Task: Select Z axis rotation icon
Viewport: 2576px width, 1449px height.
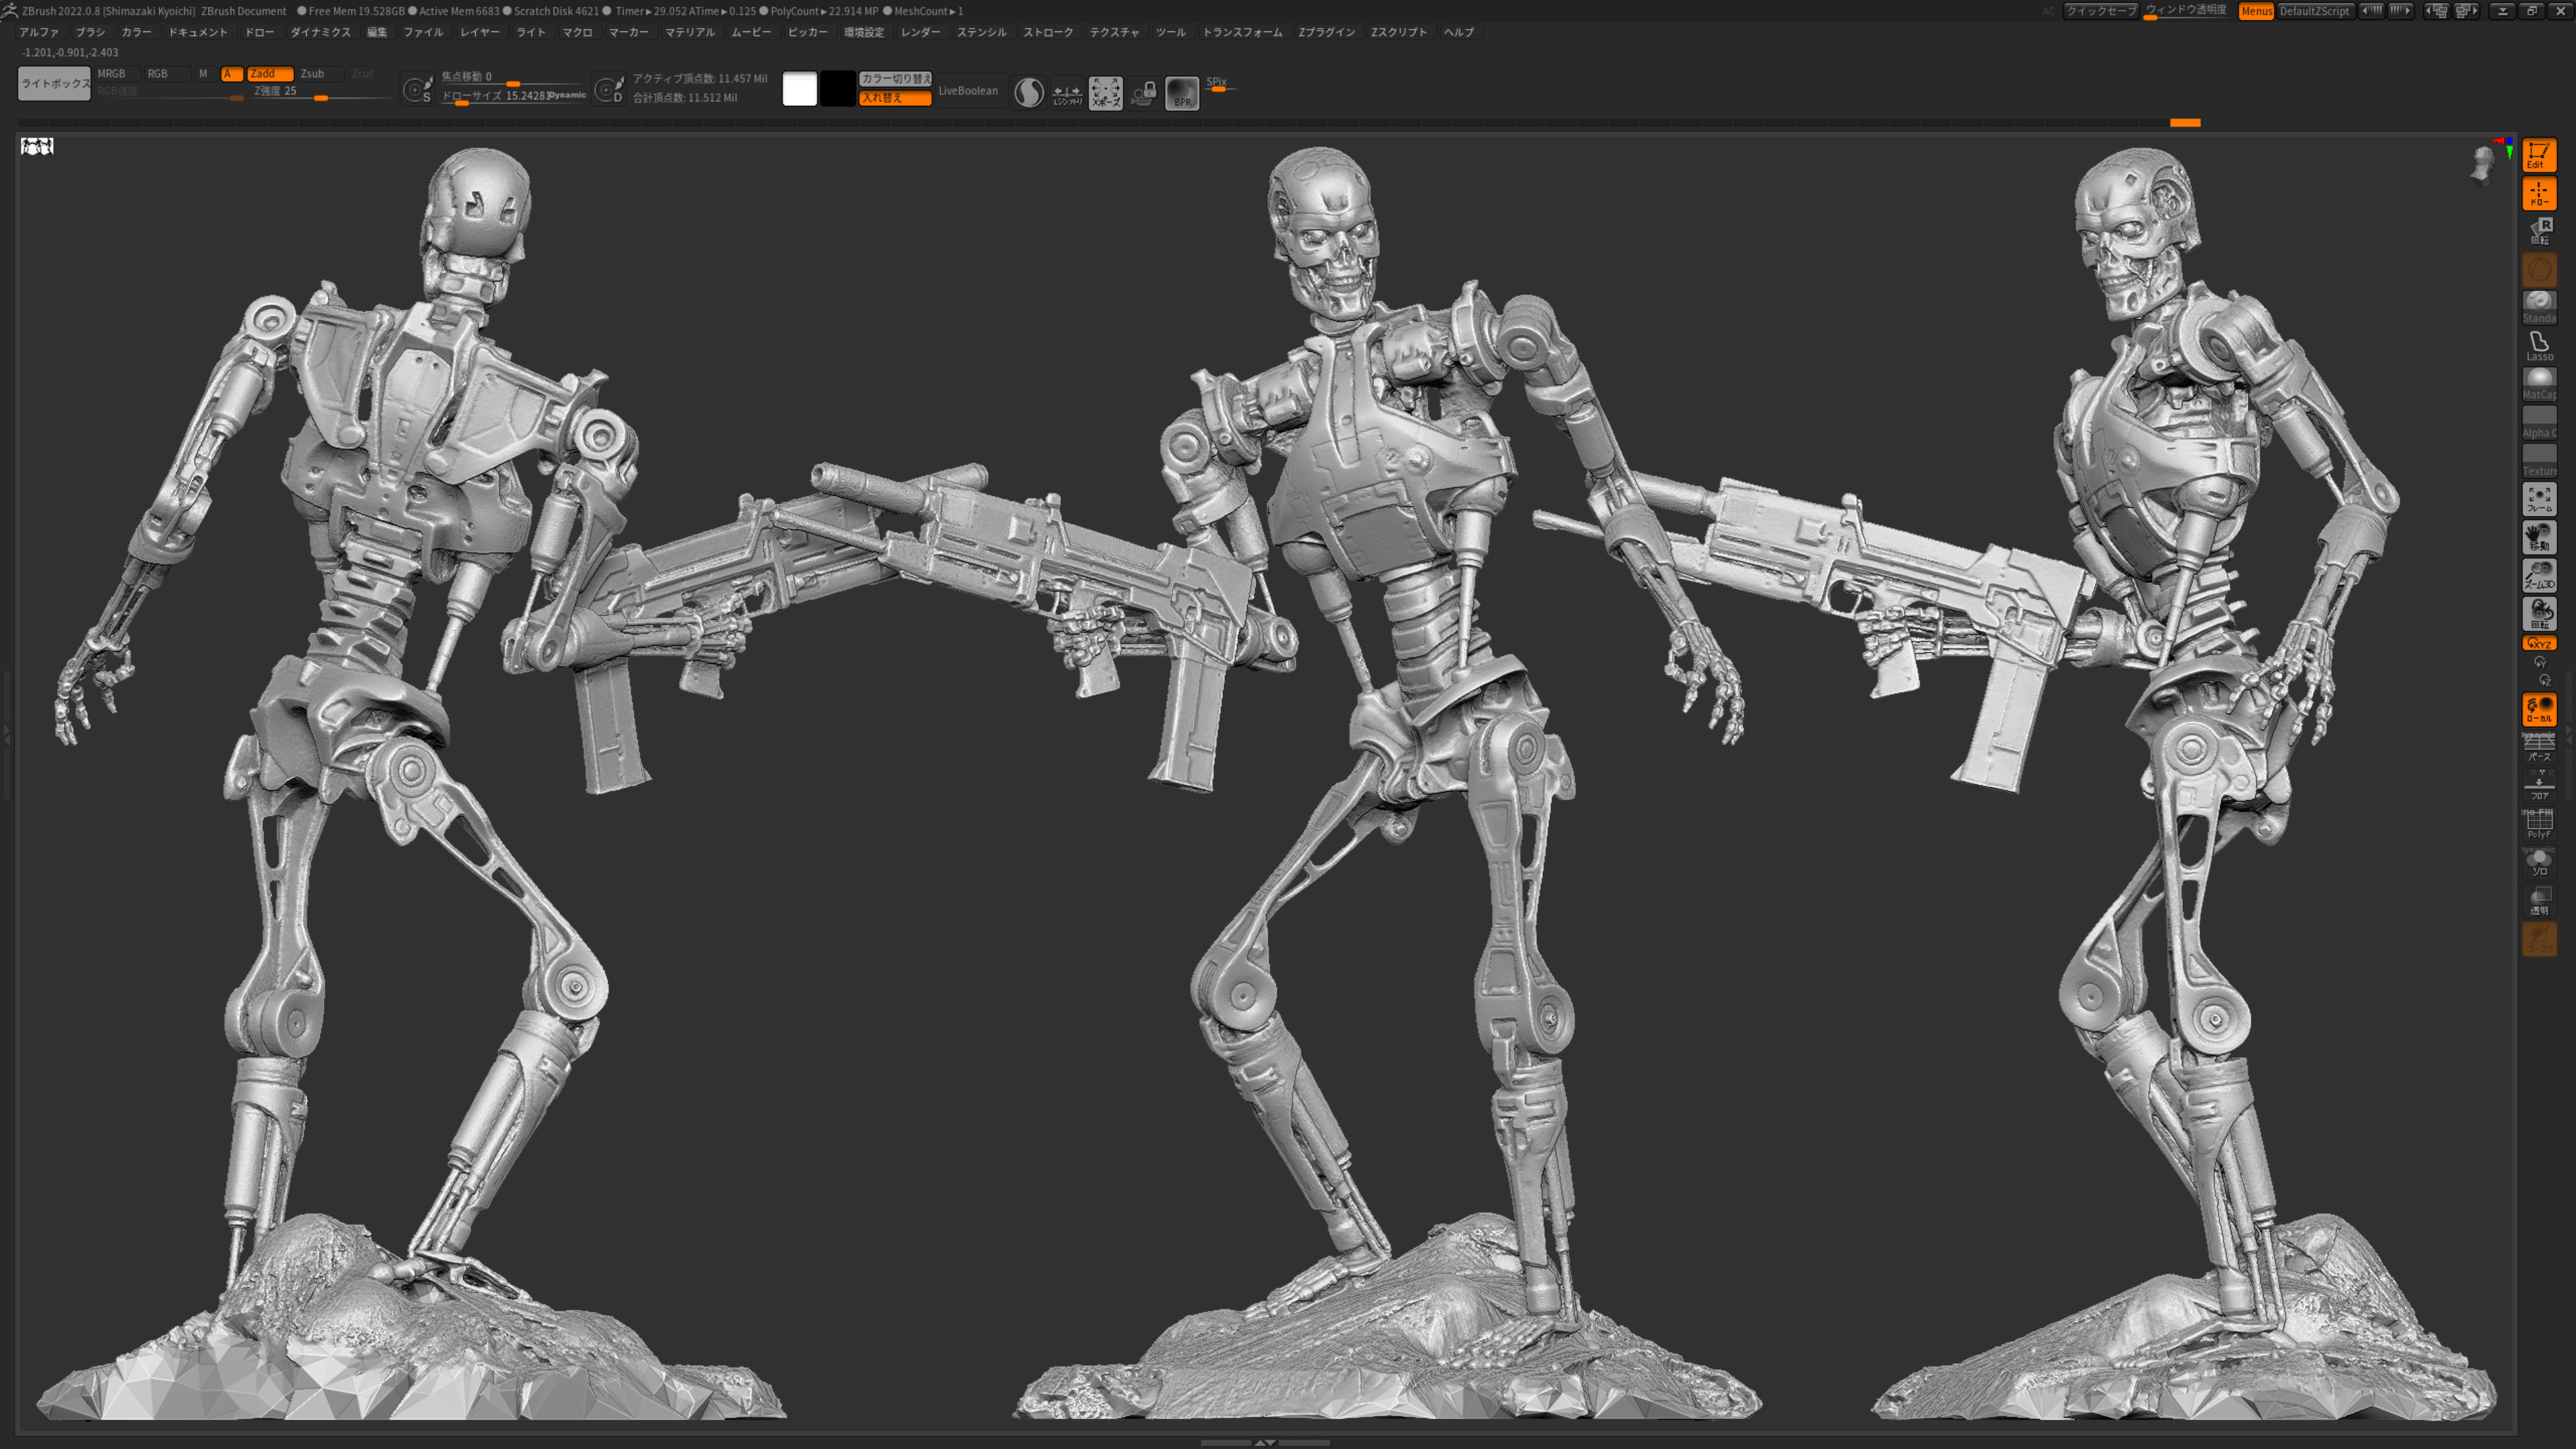Action: (2544, 680)
